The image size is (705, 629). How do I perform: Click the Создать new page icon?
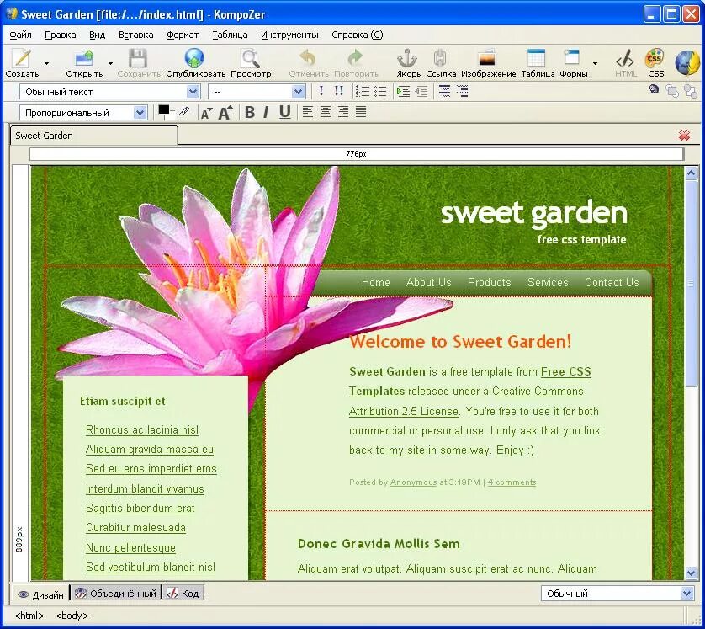tap(22, 58)
